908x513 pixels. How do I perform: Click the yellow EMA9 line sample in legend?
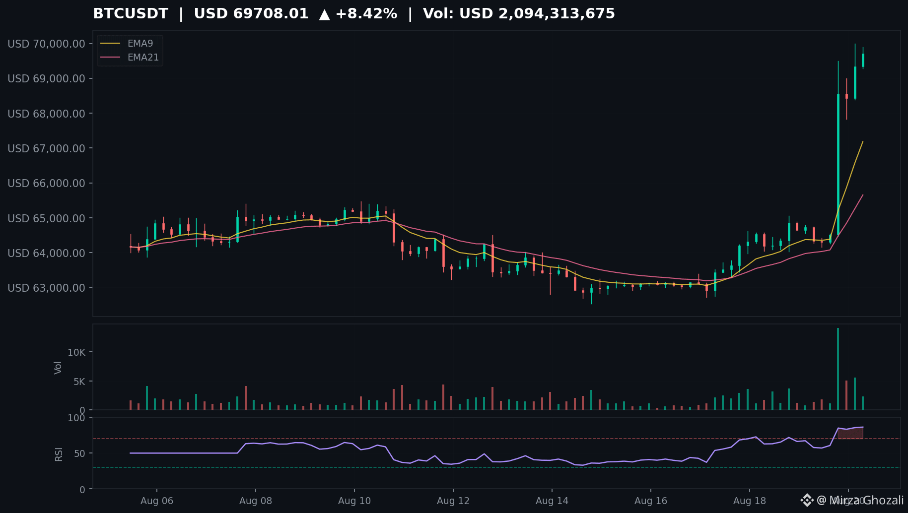(x=110, y=44)
